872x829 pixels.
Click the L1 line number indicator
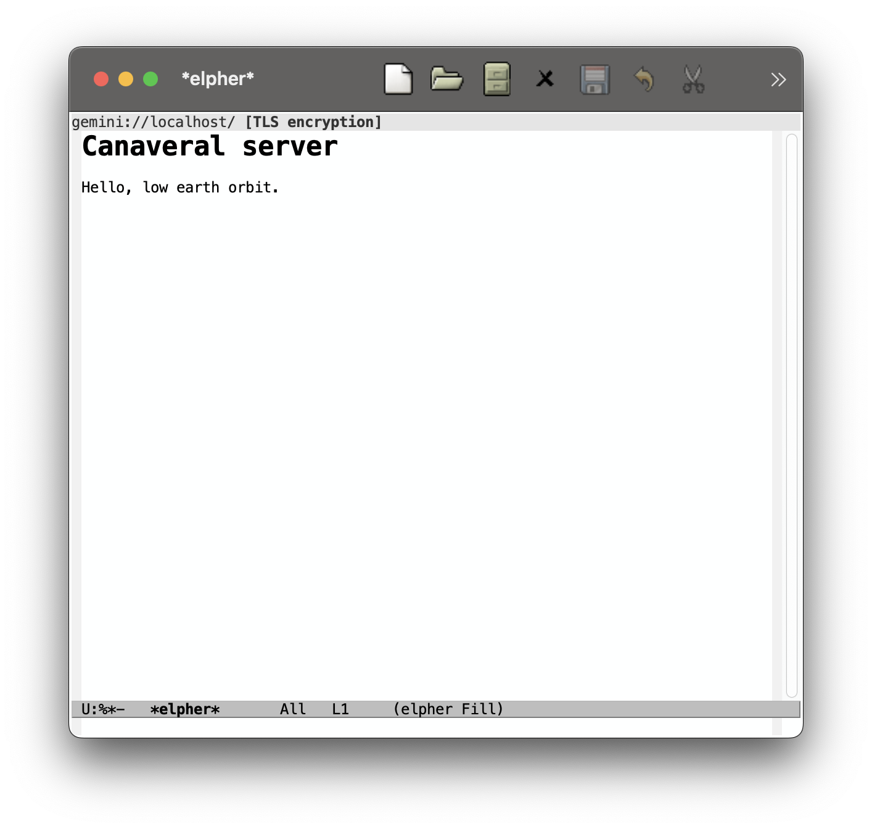pos(340,709)
